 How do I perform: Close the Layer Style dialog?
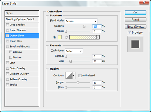click(144, 2)
